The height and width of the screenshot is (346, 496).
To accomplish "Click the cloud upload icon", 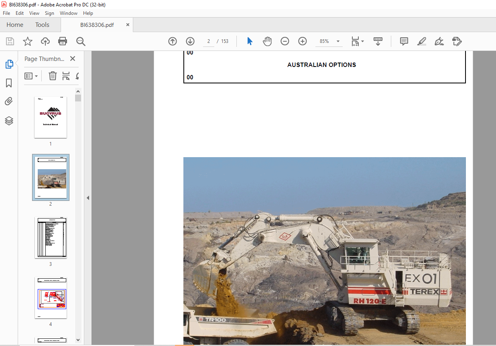I will point(45,41).
